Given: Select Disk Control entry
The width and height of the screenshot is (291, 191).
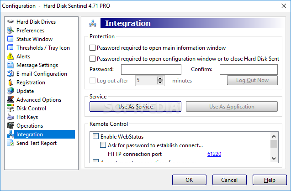Looking at the screenshot, I should [31, 108].
